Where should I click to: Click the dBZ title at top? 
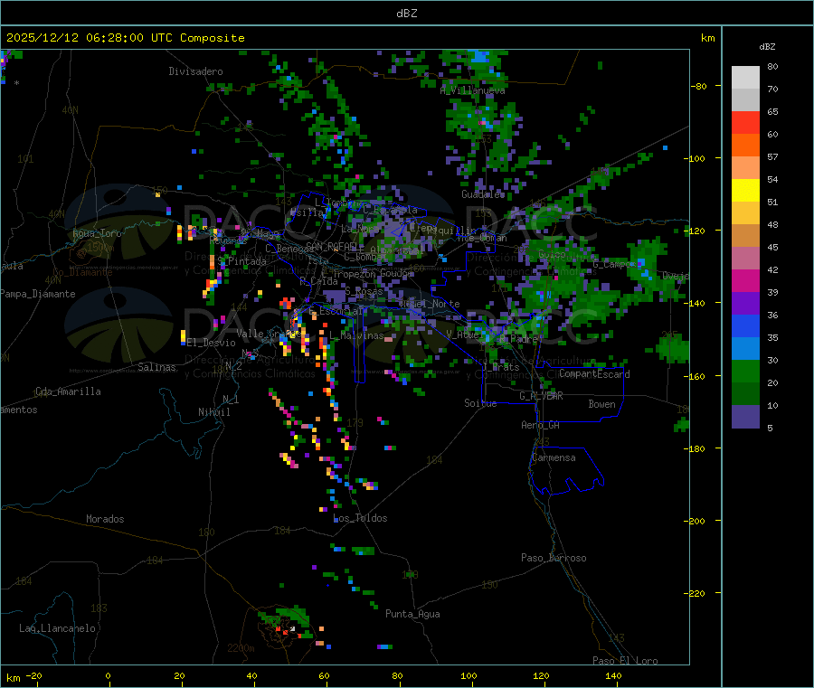(406, 14)
